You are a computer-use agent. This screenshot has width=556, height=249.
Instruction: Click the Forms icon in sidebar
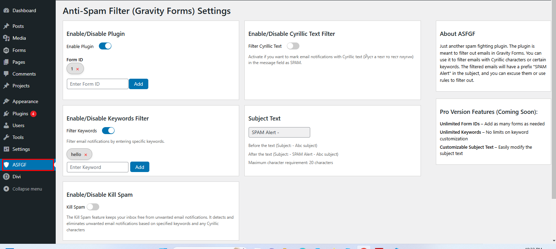[6, 50]
